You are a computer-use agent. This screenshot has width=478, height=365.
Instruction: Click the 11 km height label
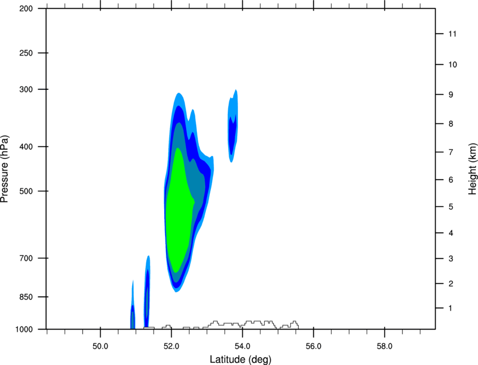click(x=452, y=34)
